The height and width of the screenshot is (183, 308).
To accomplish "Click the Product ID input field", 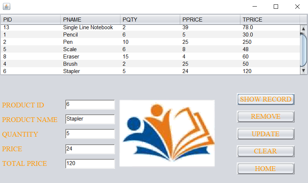I will 90,104.
